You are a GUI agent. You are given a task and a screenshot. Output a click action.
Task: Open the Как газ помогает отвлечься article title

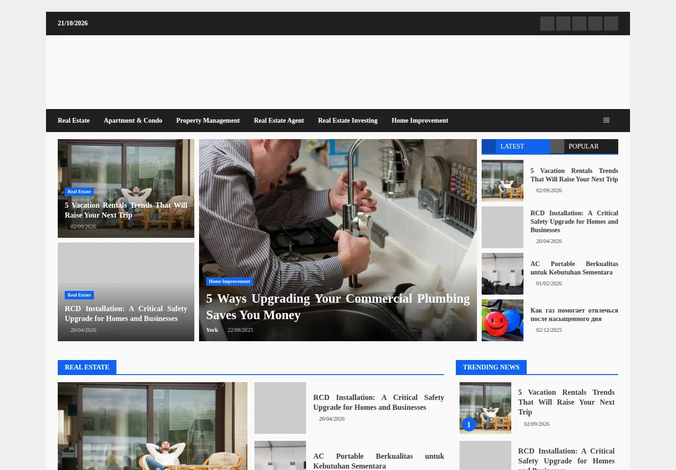574,314
